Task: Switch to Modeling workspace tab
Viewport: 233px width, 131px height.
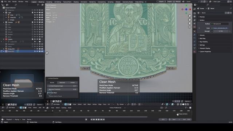Action: click(41, 2)
